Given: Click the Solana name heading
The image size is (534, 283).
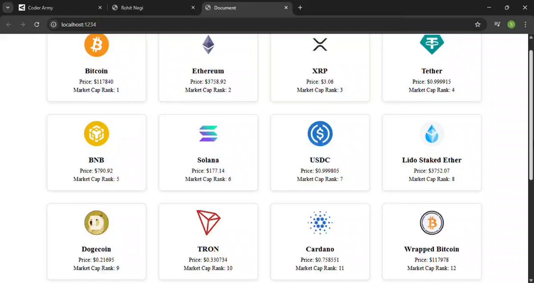Looking at the screenshot, I should point(208,160).
